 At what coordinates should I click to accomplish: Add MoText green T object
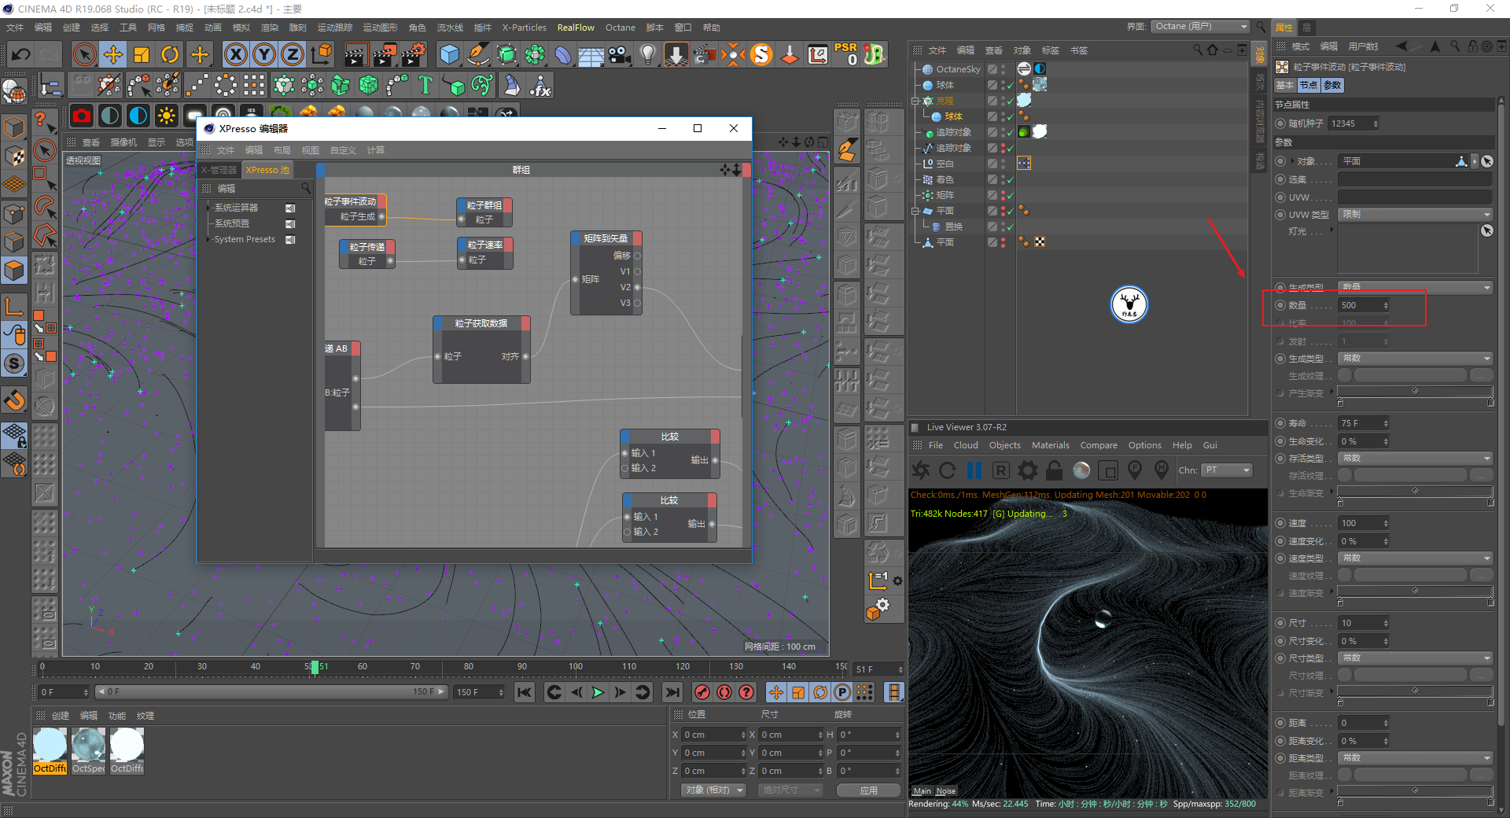(425, 85)
